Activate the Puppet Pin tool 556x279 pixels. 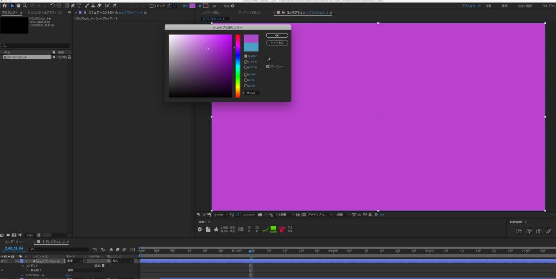click(x=115, y=5)
